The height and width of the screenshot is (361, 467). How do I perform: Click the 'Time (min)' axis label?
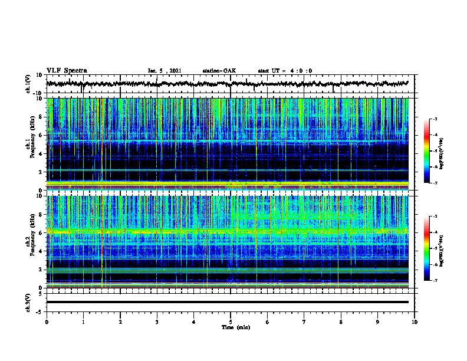(236, 327)
